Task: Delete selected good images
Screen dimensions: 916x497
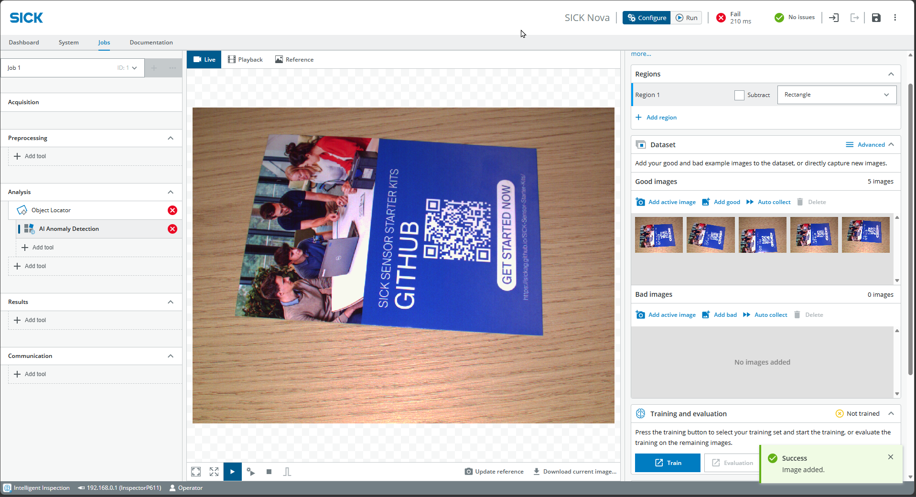Action: pos(811,202)
